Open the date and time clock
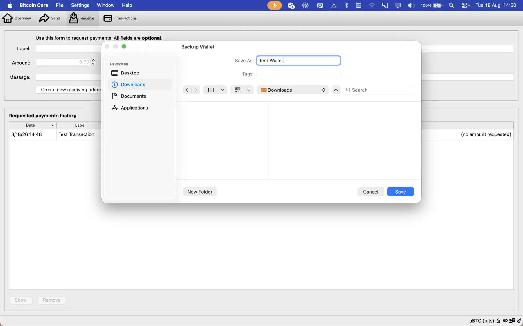 (496, 5)
